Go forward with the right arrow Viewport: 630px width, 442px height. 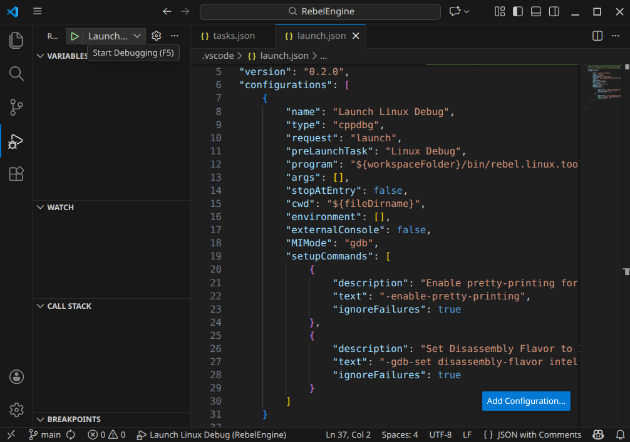(185, 11)
